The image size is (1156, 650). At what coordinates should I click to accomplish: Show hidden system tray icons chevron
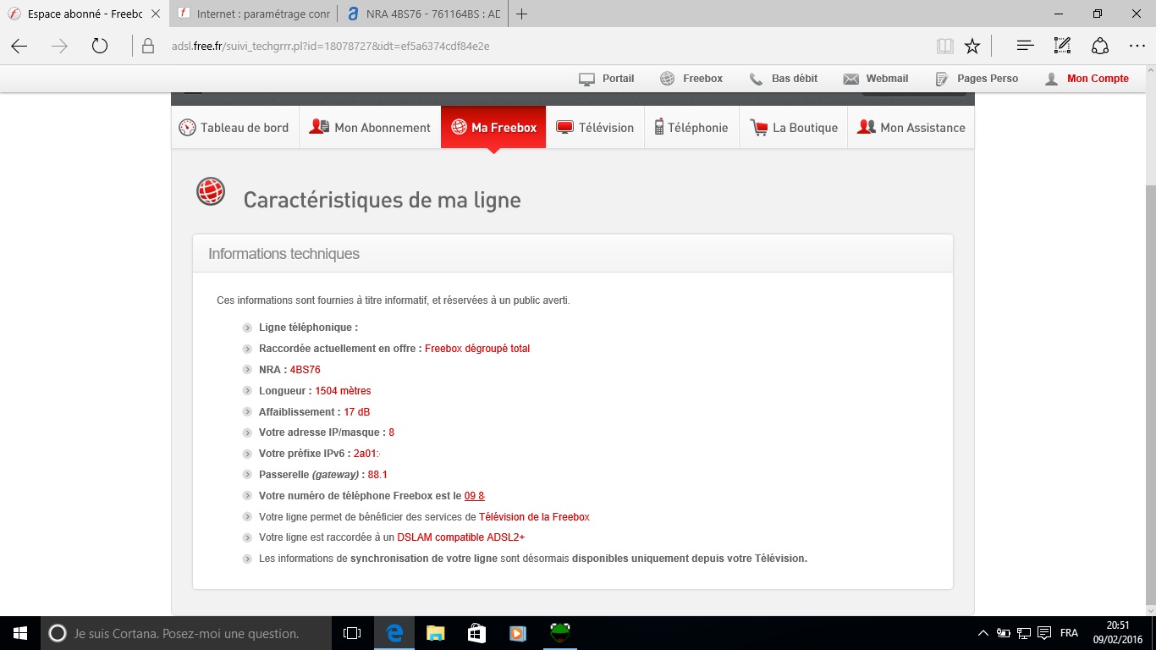click(x=983, y=633)
